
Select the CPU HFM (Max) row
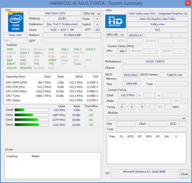52,91
